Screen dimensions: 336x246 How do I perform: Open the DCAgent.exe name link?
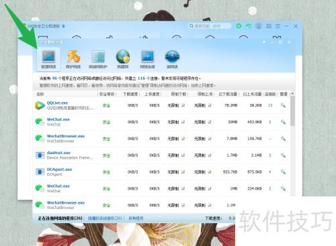click(x=59, y=170)
